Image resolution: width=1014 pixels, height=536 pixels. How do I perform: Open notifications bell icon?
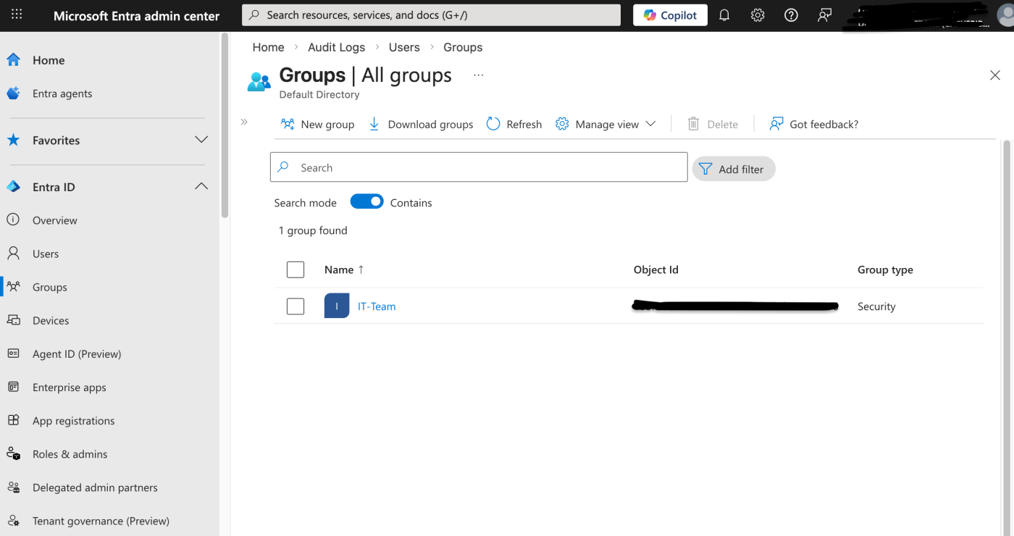tap(724, 15)
